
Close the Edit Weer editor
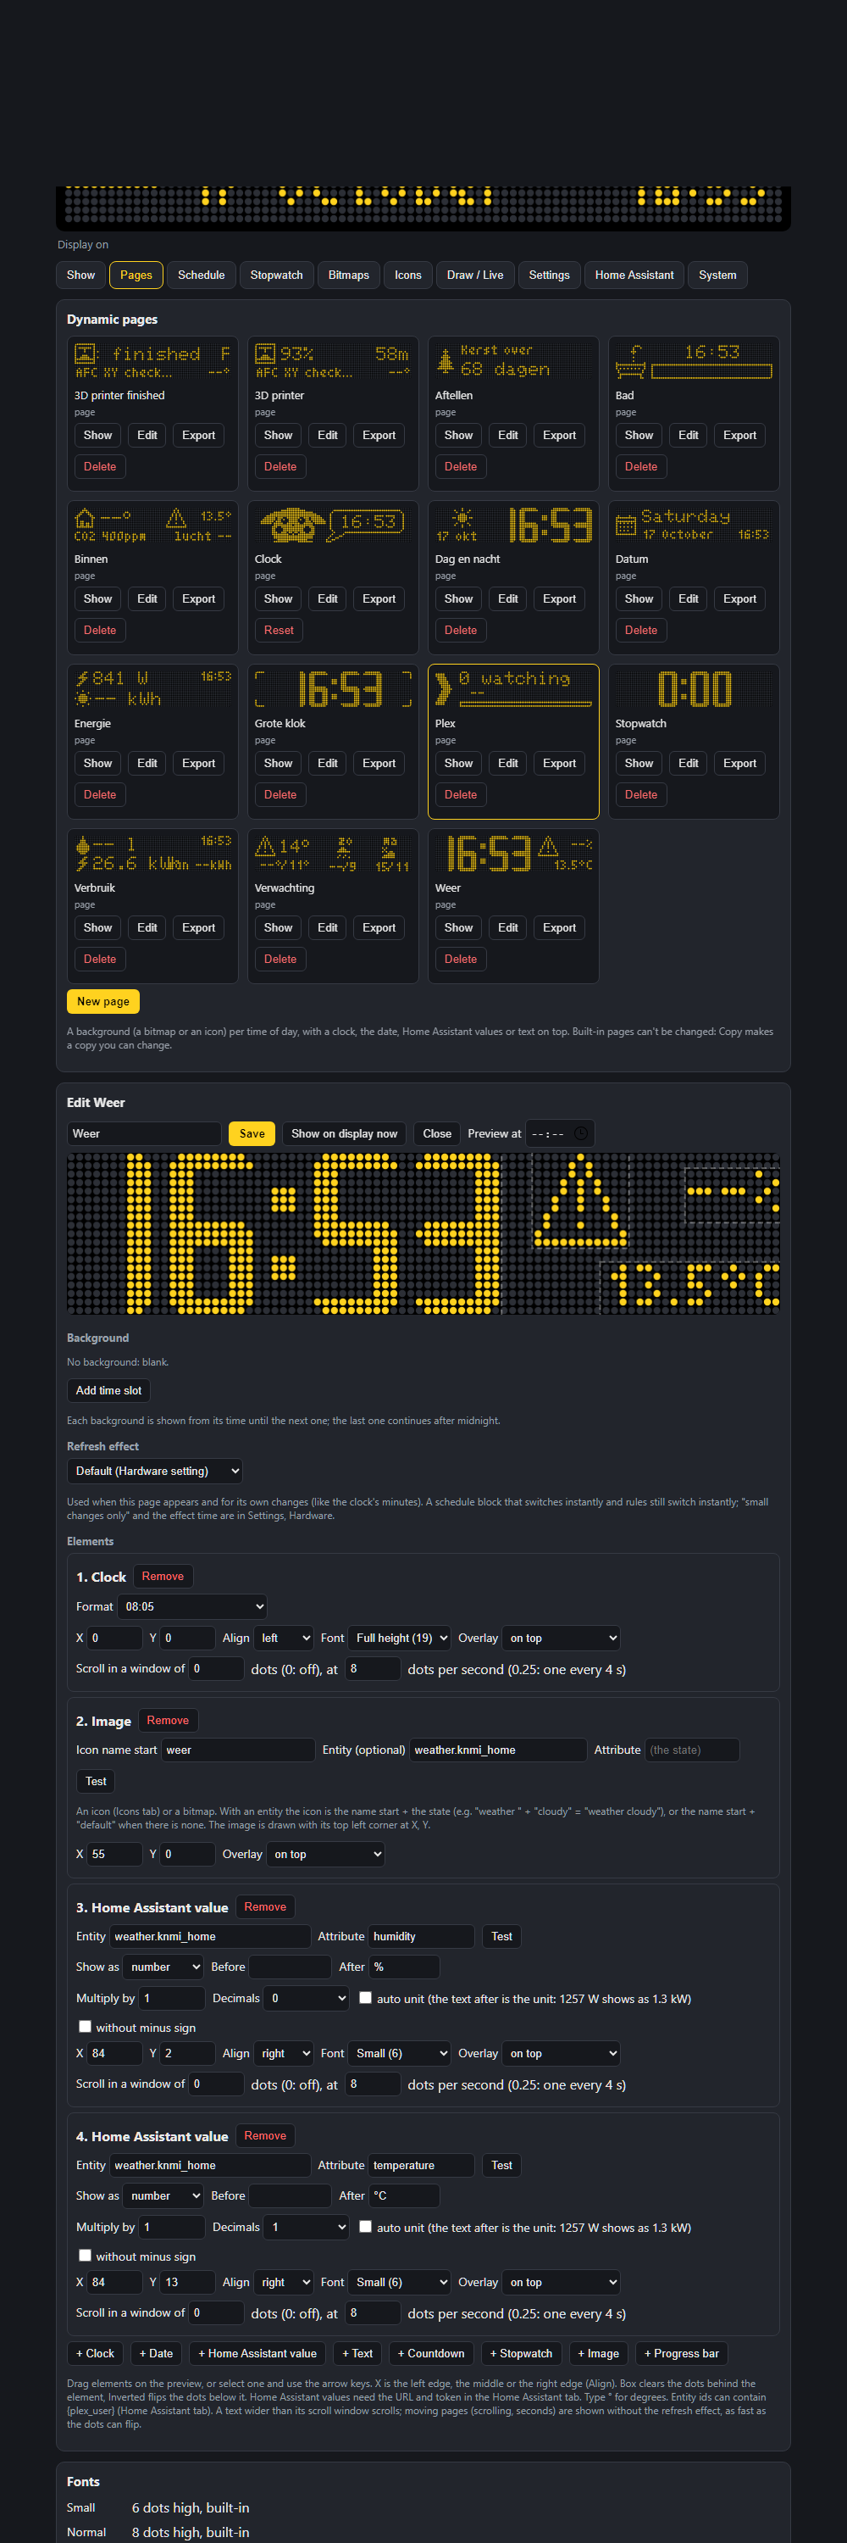(437, 1133)
